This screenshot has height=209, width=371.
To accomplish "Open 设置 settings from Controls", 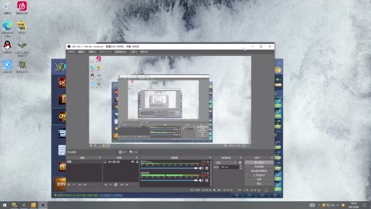I will [x=259, y=180].
